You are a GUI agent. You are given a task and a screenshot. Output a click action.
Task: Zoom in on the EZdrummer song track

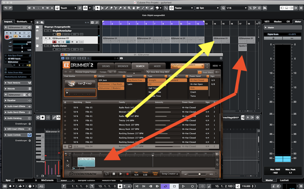coord(217,160)
